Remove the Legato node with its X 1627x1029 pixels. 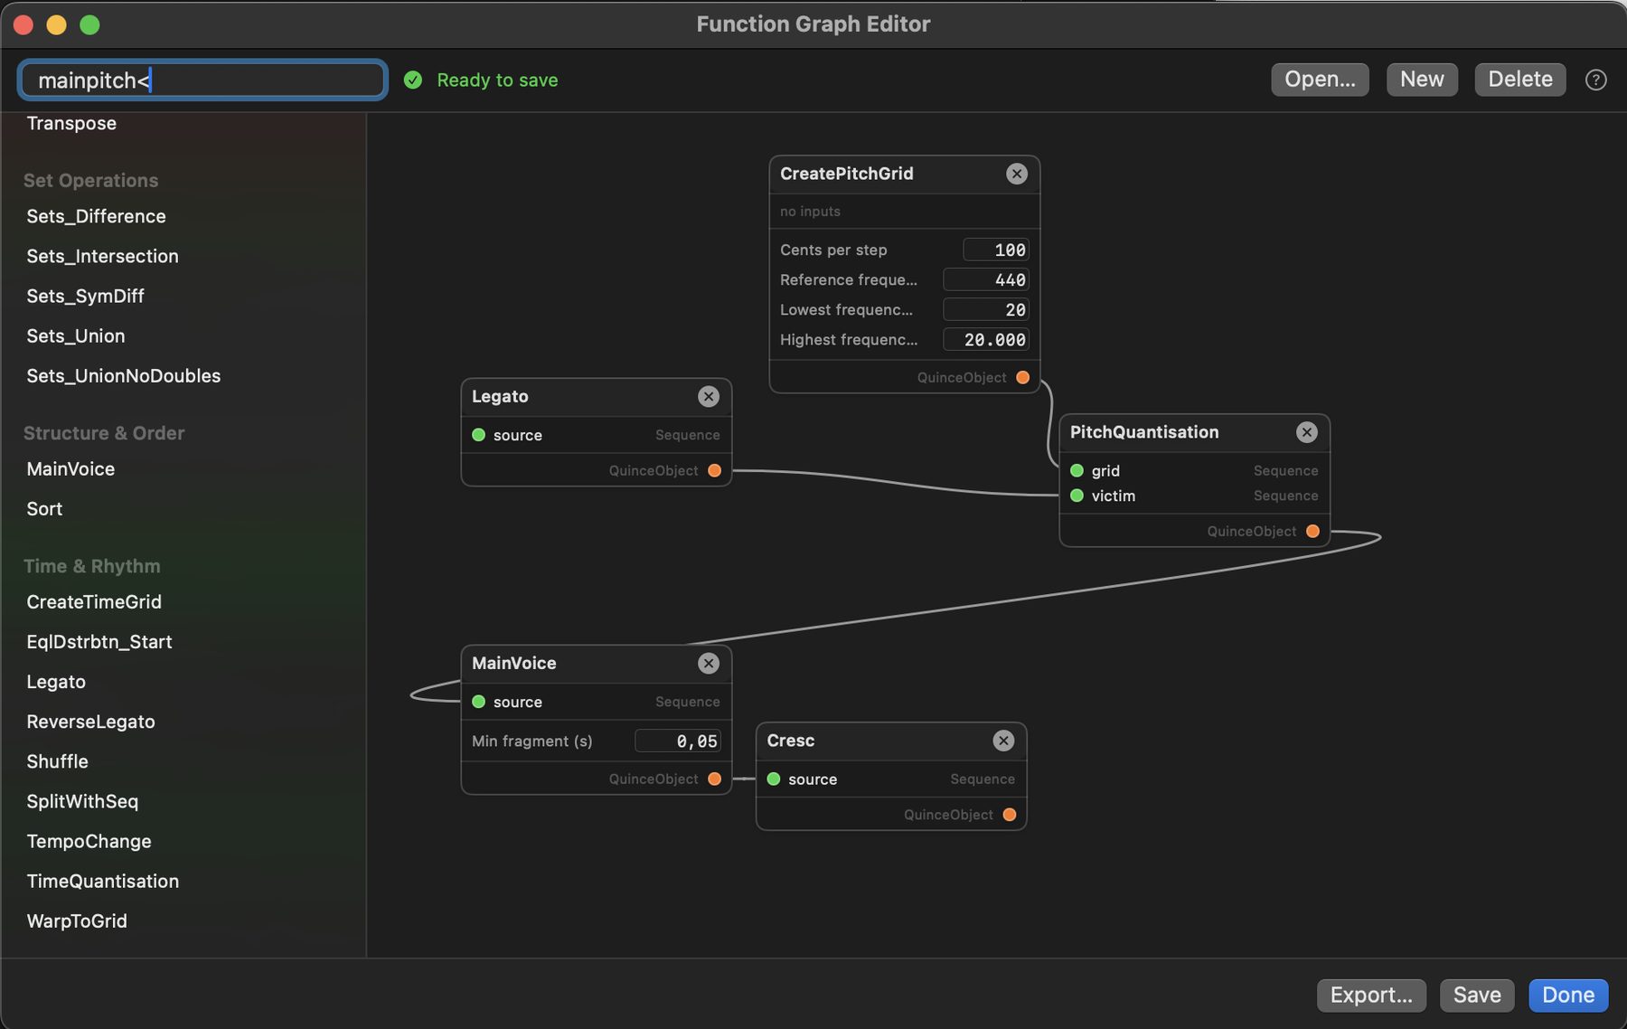click(709, 396)
